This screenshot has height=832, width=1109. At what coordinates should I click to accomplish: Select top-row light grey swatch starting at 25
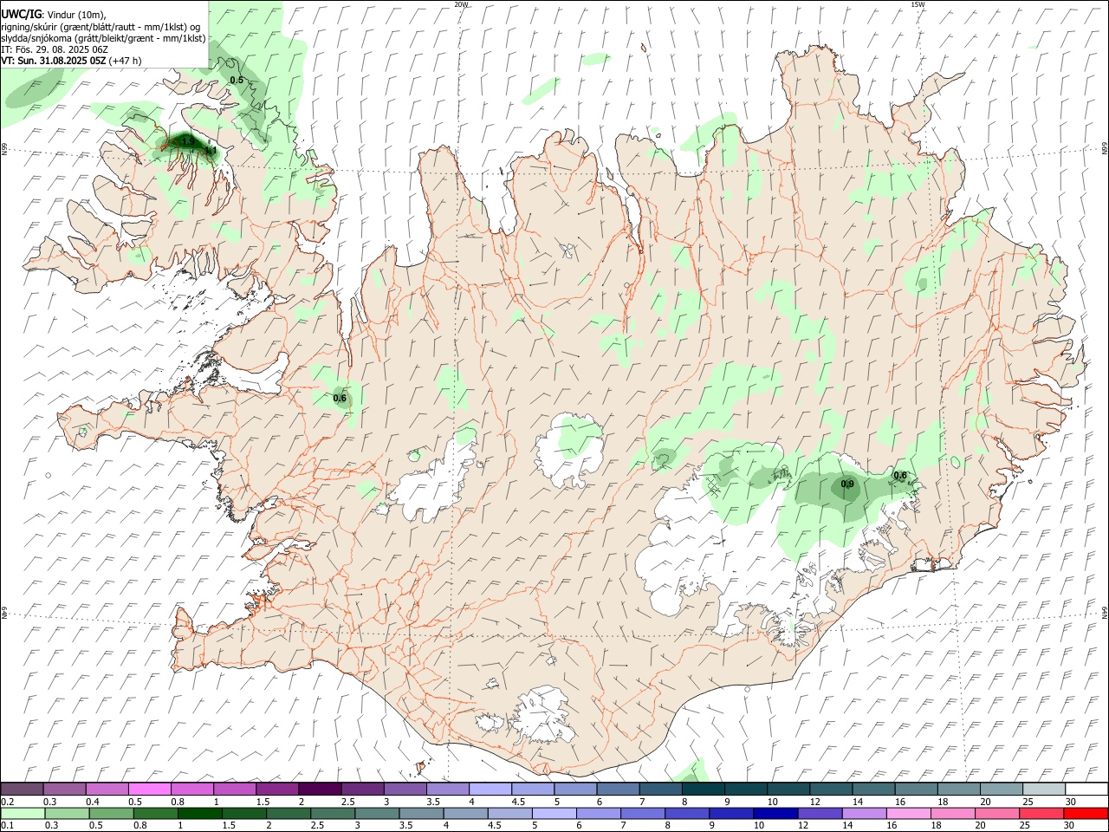pos(1043,789)
